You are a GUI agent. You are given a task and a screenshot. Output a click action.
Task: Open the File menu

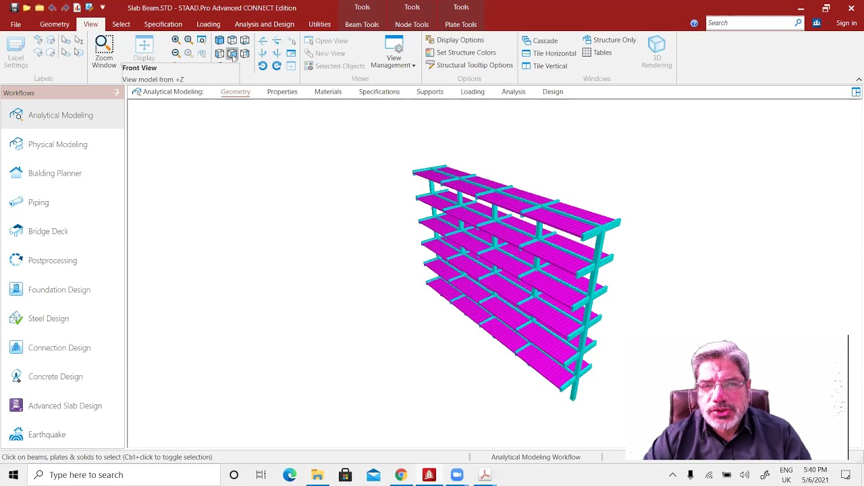pos(16,24)
